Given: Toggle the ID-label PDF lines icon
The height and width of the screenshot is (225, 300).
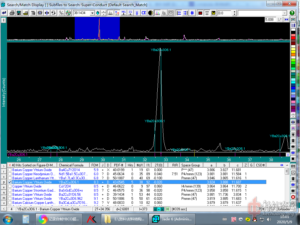Looking at the screenshot, I should coord(117,13).
